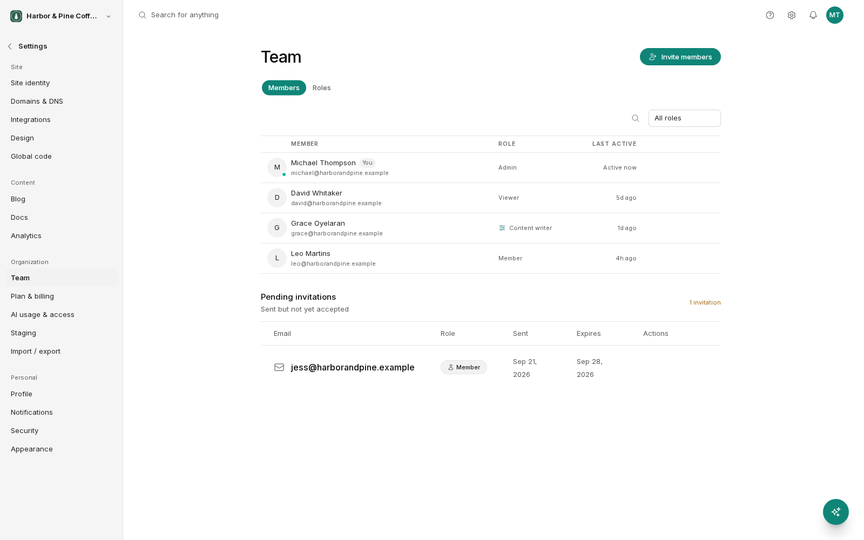Click Grace Oyelaran's G avatar
The image size is (864, 540).
277,228
